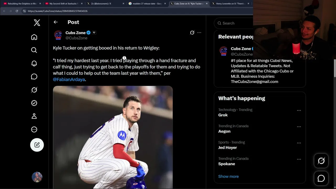The image size is (336, 189).
Task: Click the "What's happening" heading
Action: (x=242, y=98)
